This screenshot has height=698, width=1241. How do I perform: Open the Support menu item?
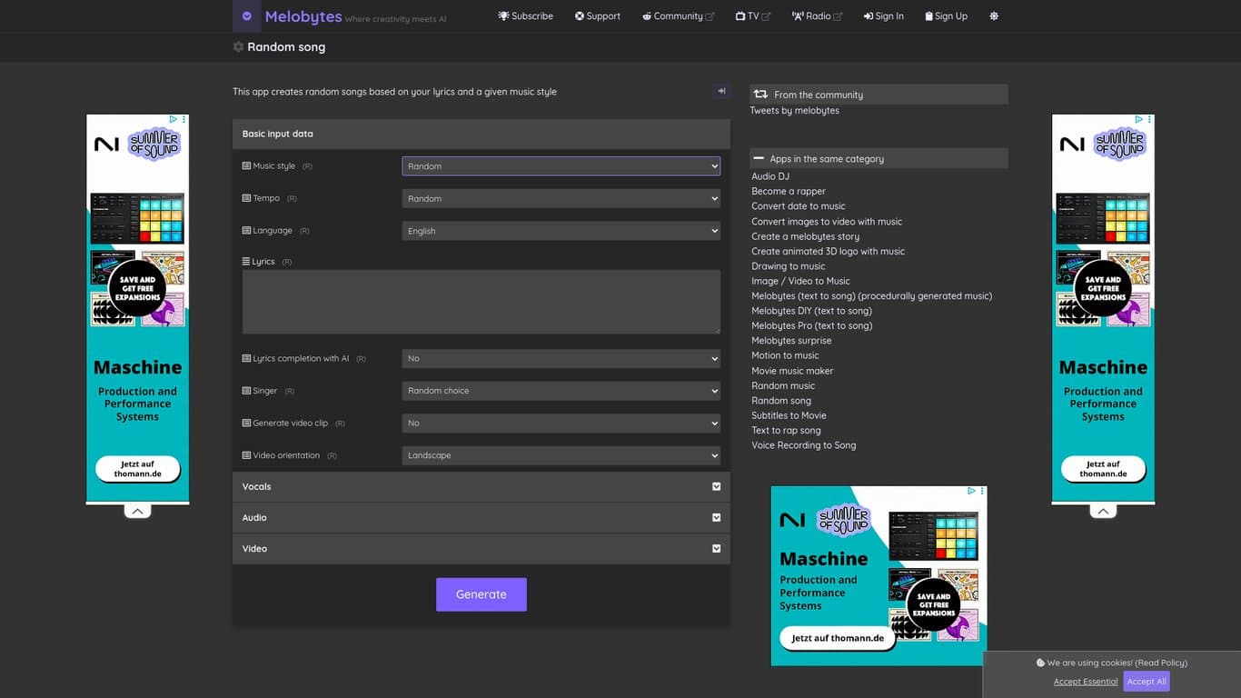[598, 16]
